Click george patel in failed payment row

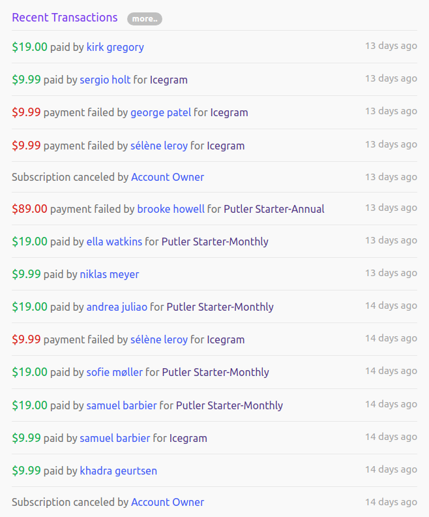point(160,112)
